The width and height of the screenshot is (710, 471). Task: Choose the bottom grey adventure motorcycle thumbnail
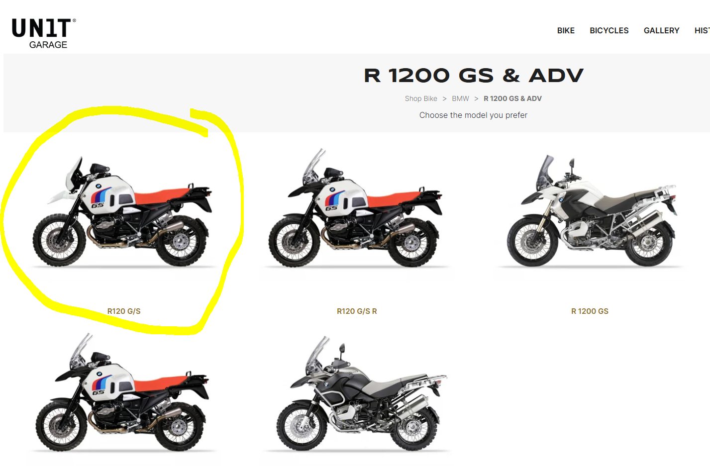359,394
